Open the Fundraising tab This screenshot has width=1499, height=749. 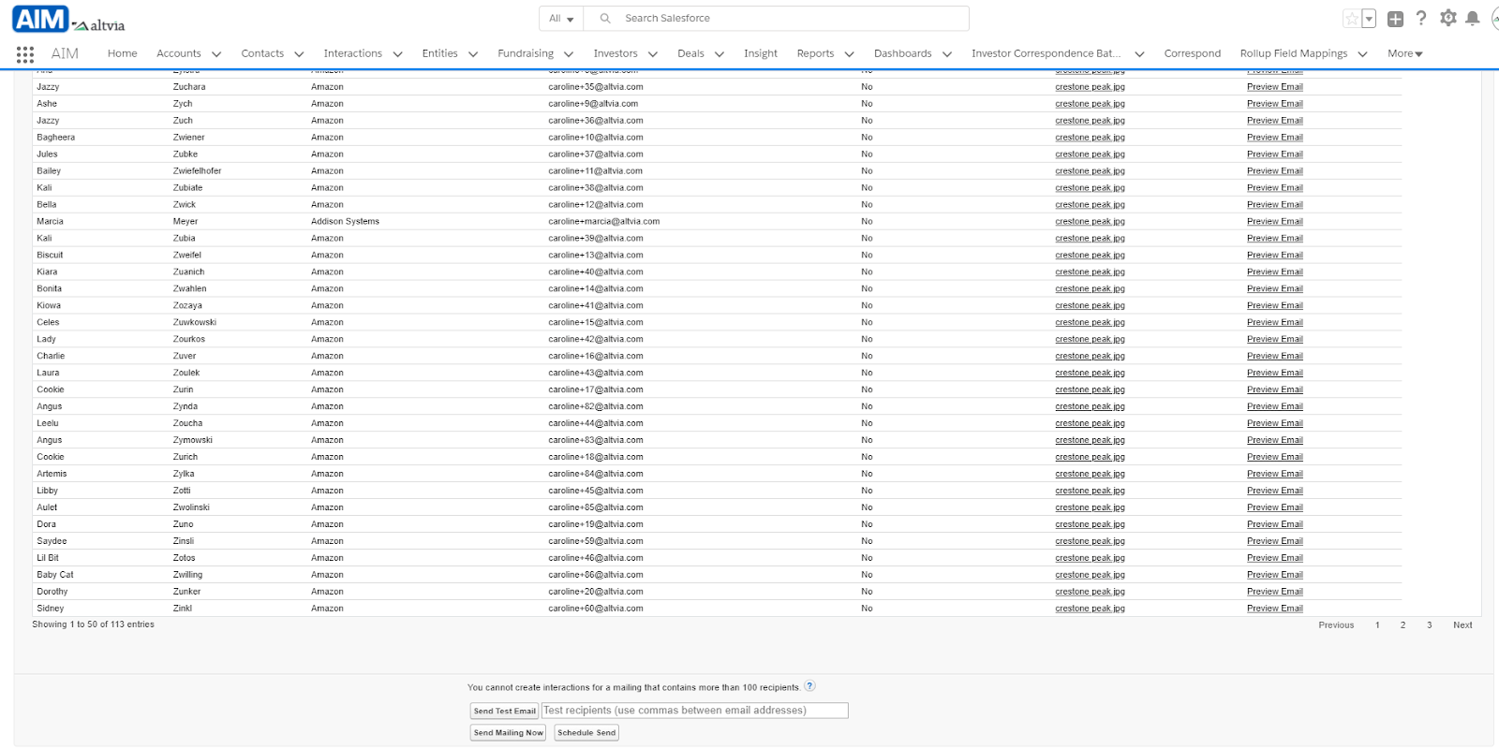coord(526,53)
